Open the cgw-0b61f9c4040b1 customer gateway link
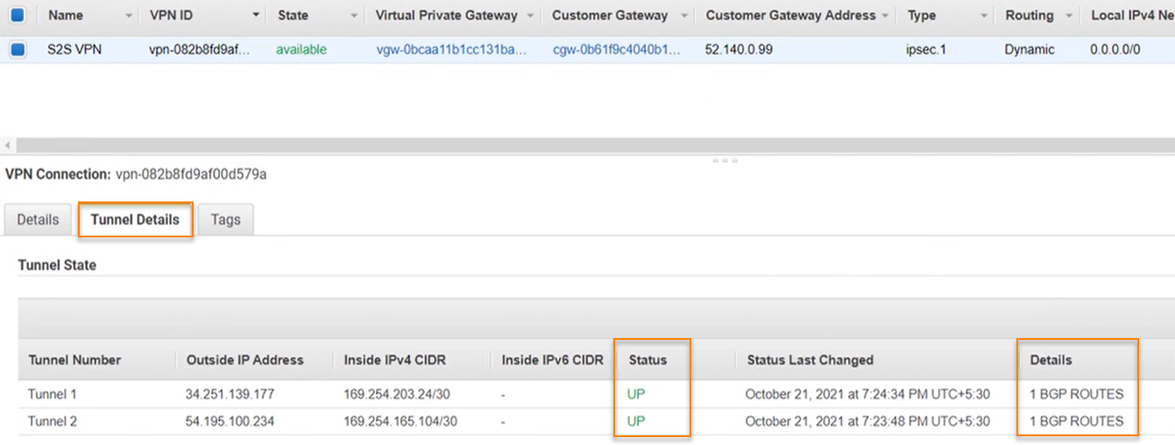Viewport: 1175px width, 445px height. pos(616,50)
